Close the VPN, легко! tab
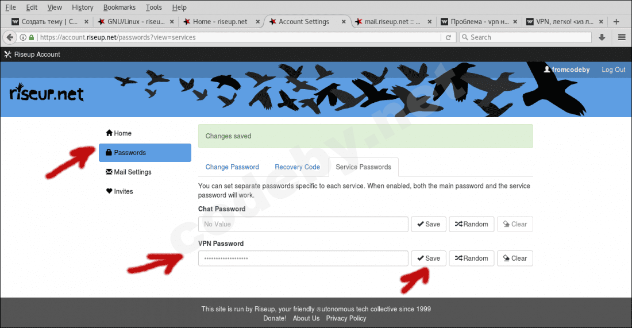Screen dimensions: 632x328 [601, 22]
